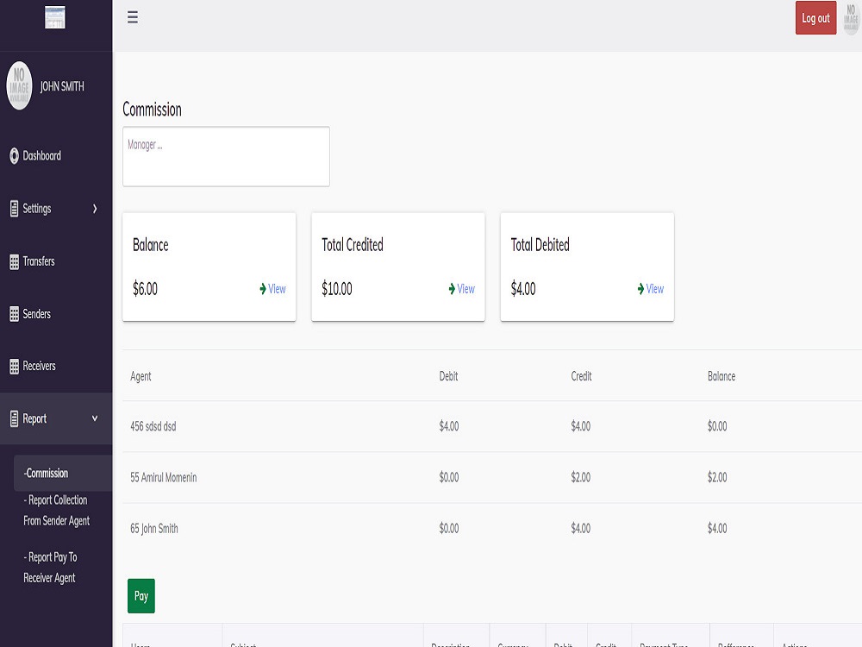Click the Dashboard icon in the sidebar

tap(15, 155)
